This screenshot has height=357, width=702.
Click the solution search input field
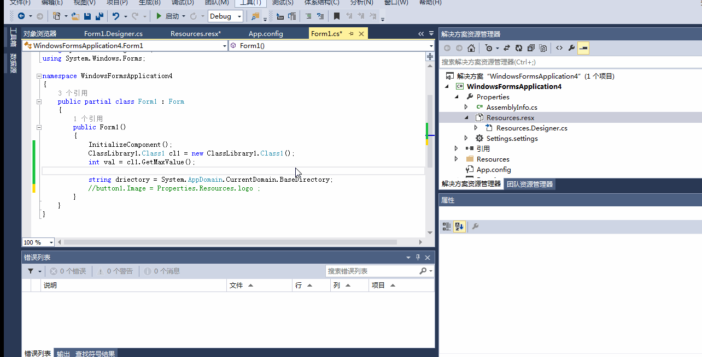(547, 62)
